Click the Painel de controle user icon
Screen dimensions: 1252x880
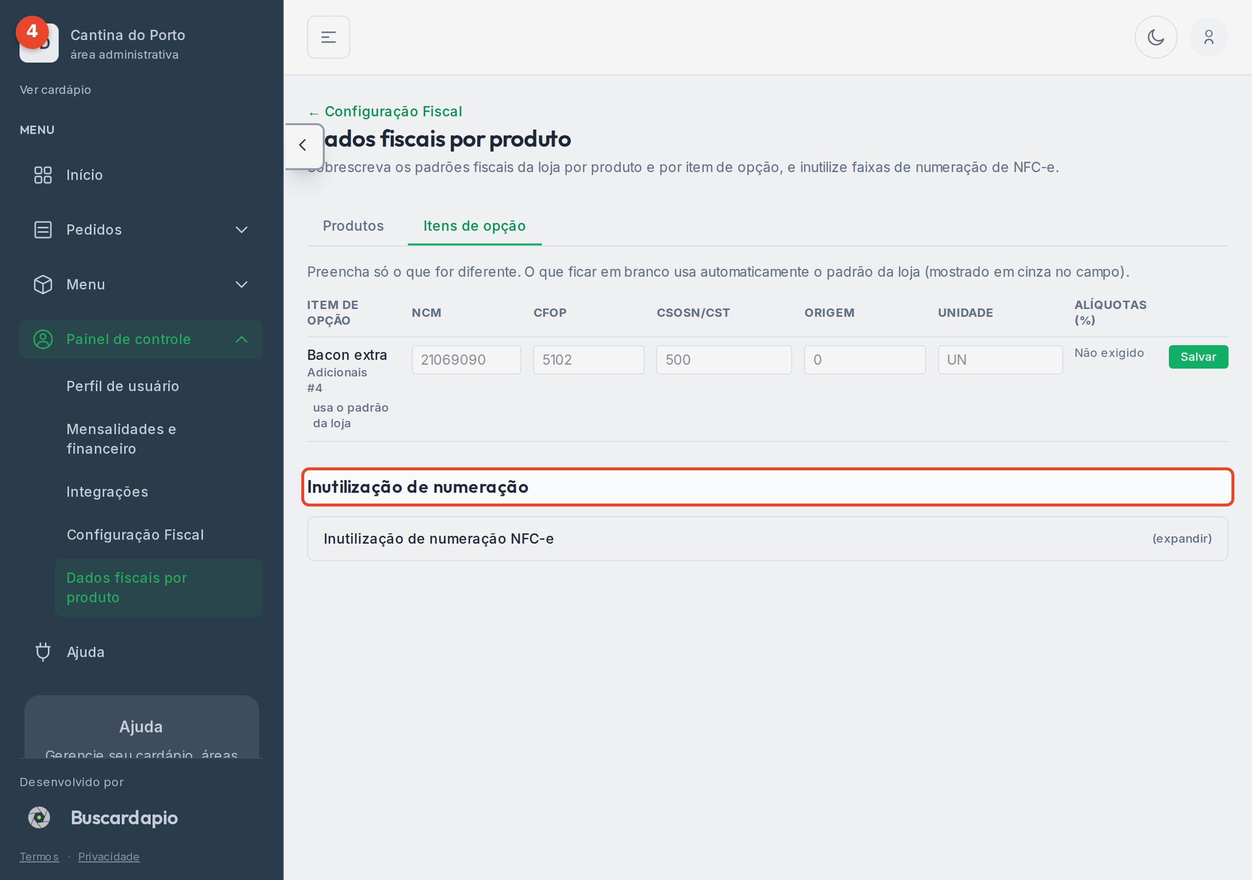coord(43,339)
